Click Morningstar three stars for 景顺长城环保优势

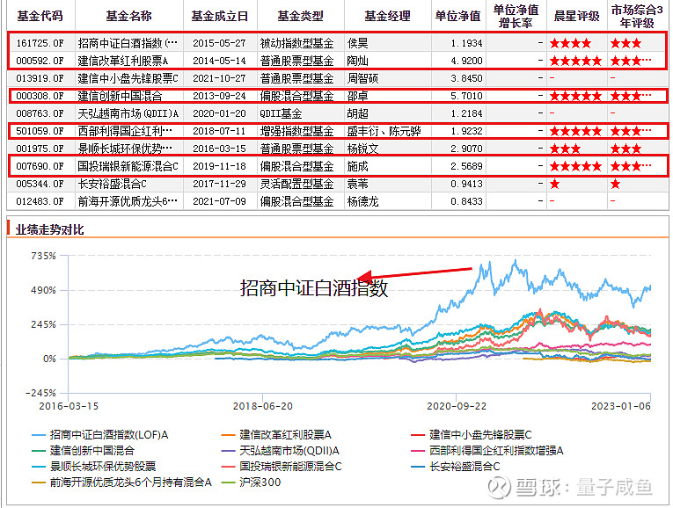click(566, 149)
